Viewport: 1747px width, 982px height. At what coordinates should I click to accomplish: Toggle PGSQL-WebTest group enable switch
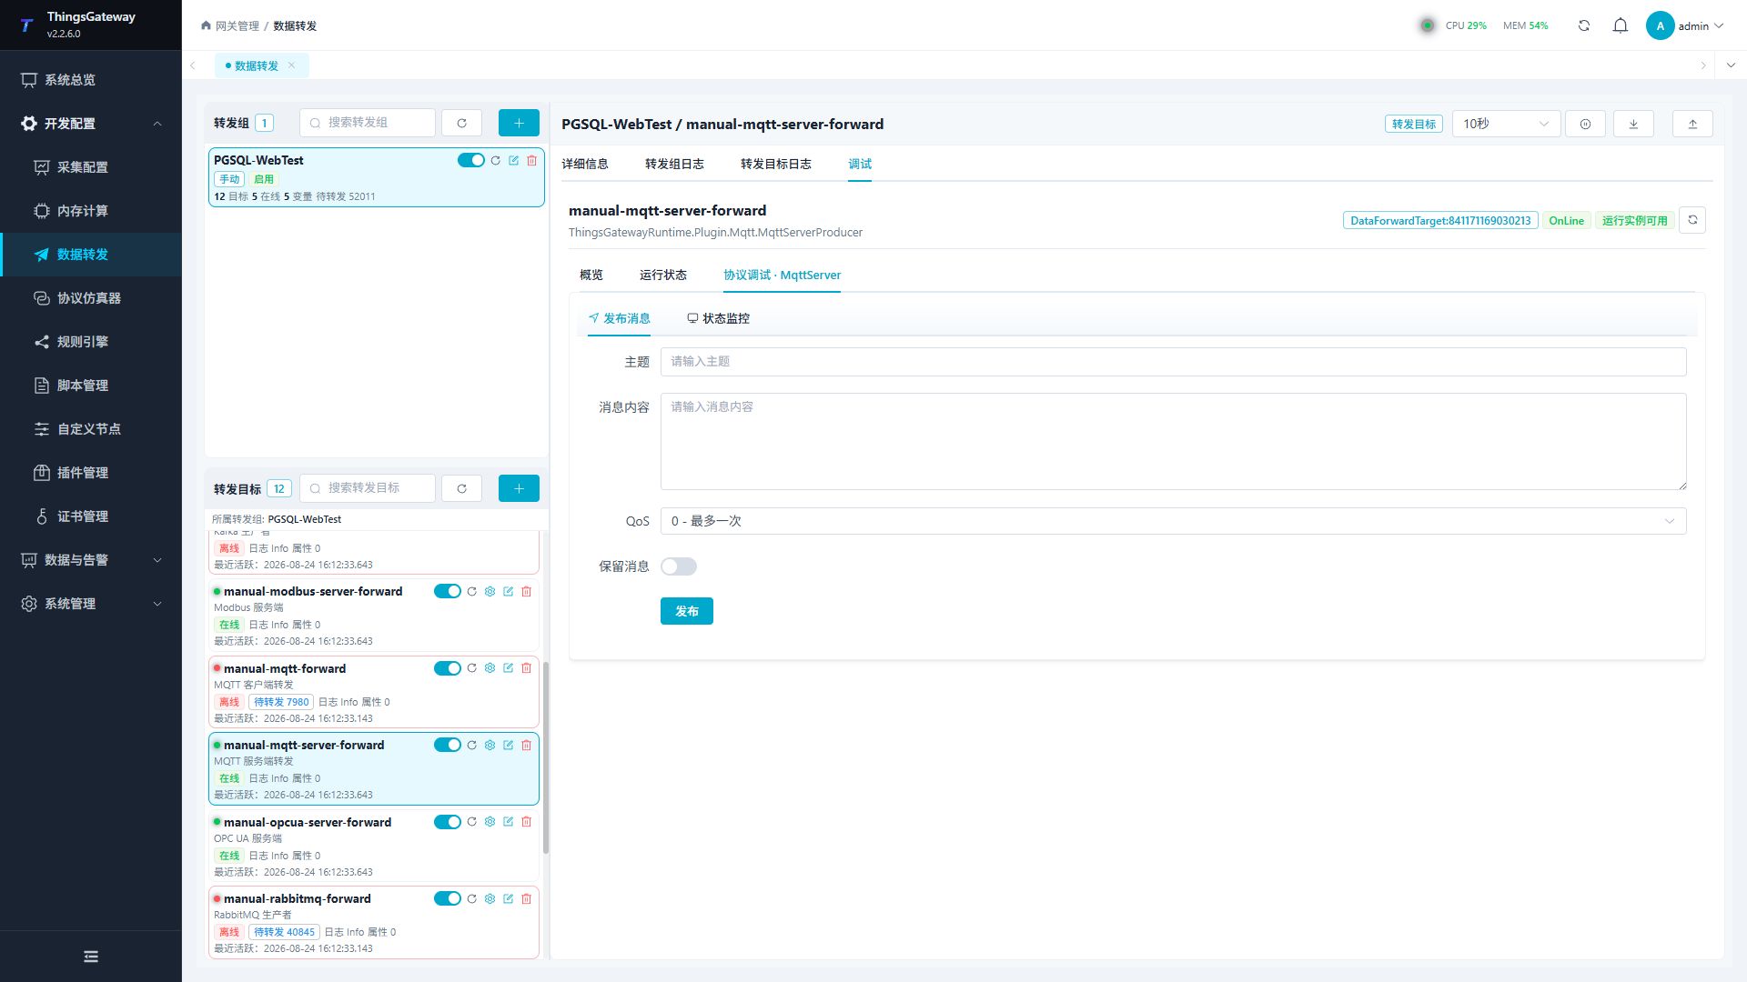point(470,160)
